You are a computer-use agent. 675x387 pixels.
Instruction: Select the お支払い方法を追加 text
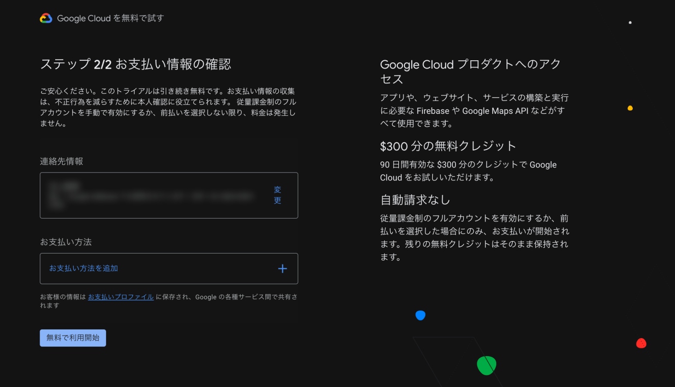coord(83,268)
